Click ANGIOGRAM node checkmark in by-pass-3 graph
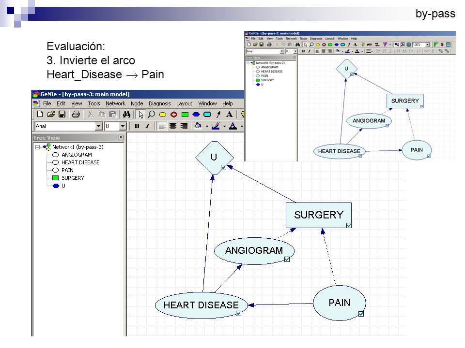The width and height of the screenshot is (465, 348). [x=287, y=259]
